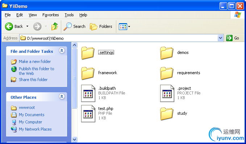Click the Share this folder link
This screenshot has width=246, height=144.
pos(33,80)
